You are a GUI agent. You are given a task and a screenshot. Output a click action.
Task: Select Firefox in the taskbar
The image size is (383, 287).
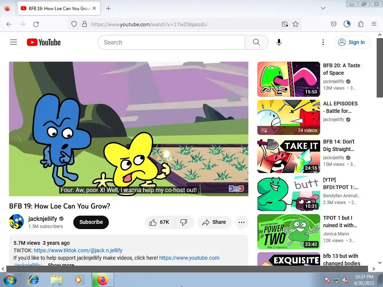click(102, 280)
